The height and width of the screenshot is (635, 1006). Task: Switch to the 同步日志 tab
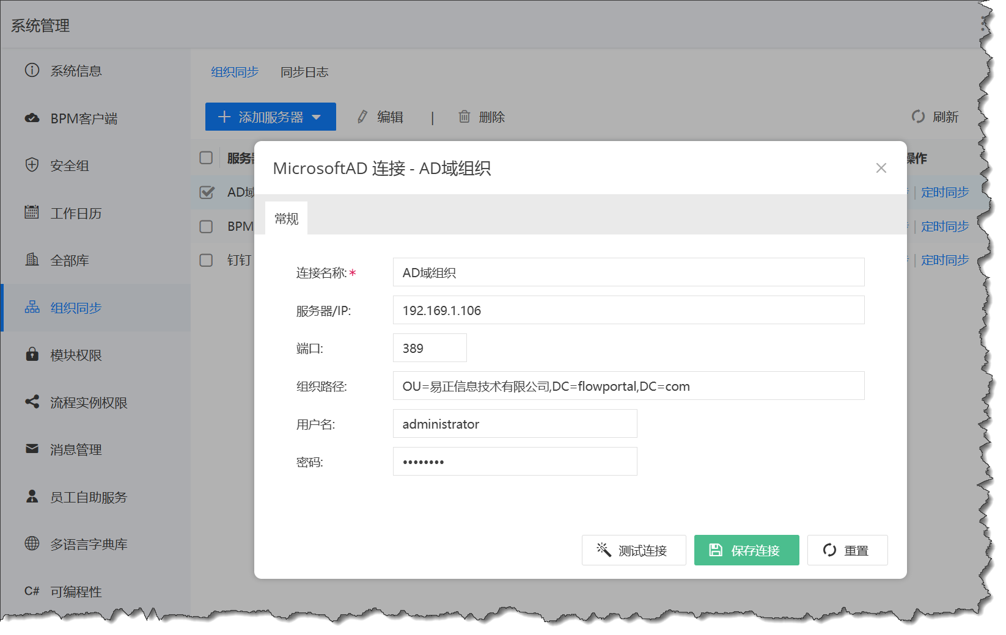coord(304,72)
